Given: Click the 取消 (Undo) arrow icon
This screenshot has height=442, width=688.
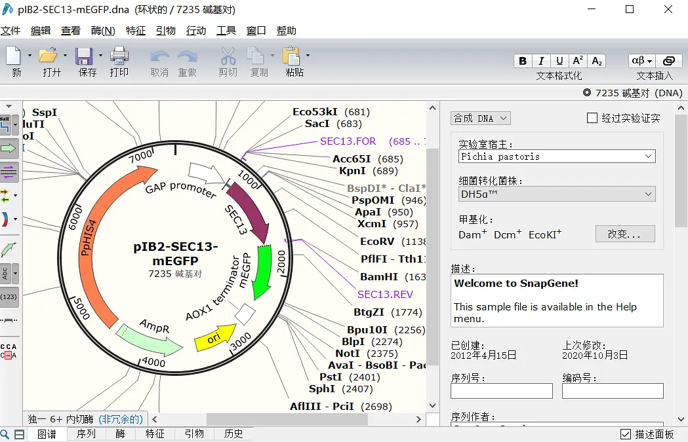Looking at the screenshot, I should (159, 56).
